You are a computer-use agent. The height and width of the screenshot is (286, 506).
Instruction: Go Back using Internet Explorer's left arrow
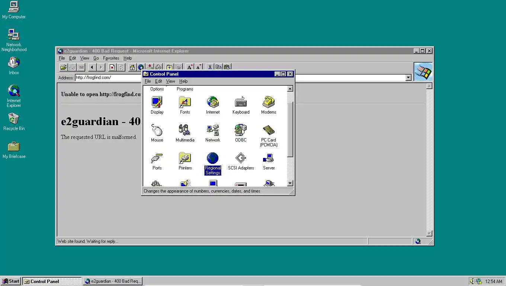click(x=92, y=67)
